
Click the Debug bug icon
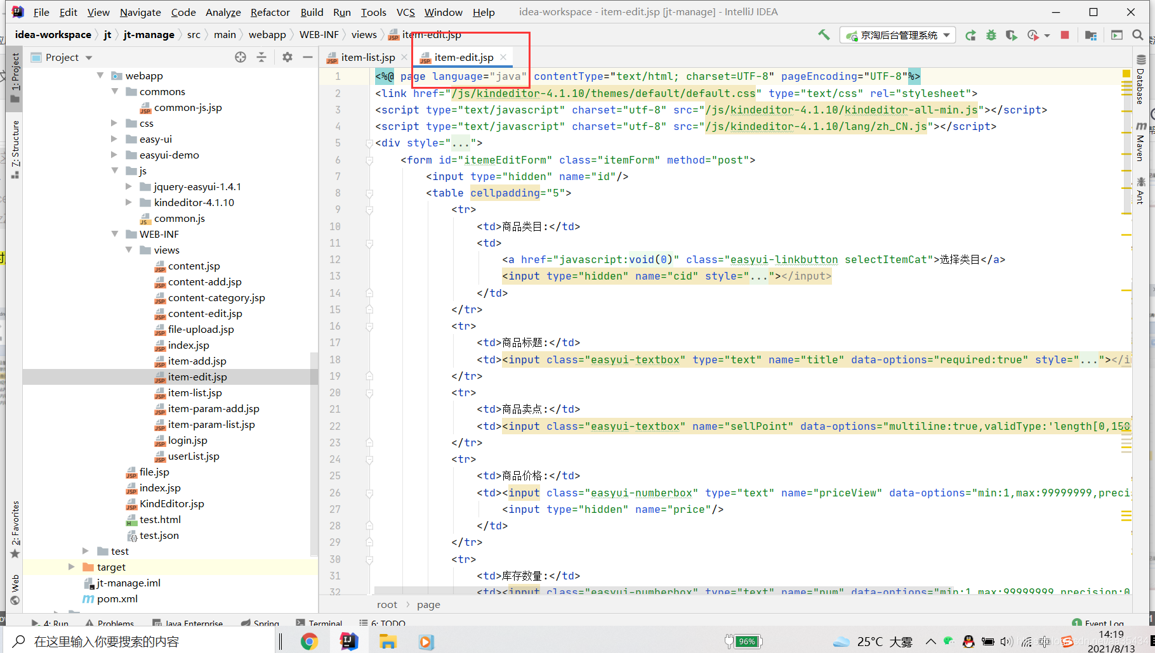(991, 36)
